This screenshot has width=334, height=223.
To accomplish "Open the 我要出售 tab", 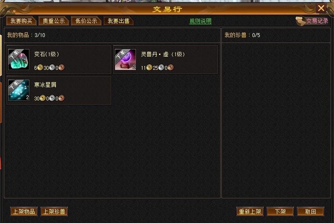I will click(x=118, y=21).
